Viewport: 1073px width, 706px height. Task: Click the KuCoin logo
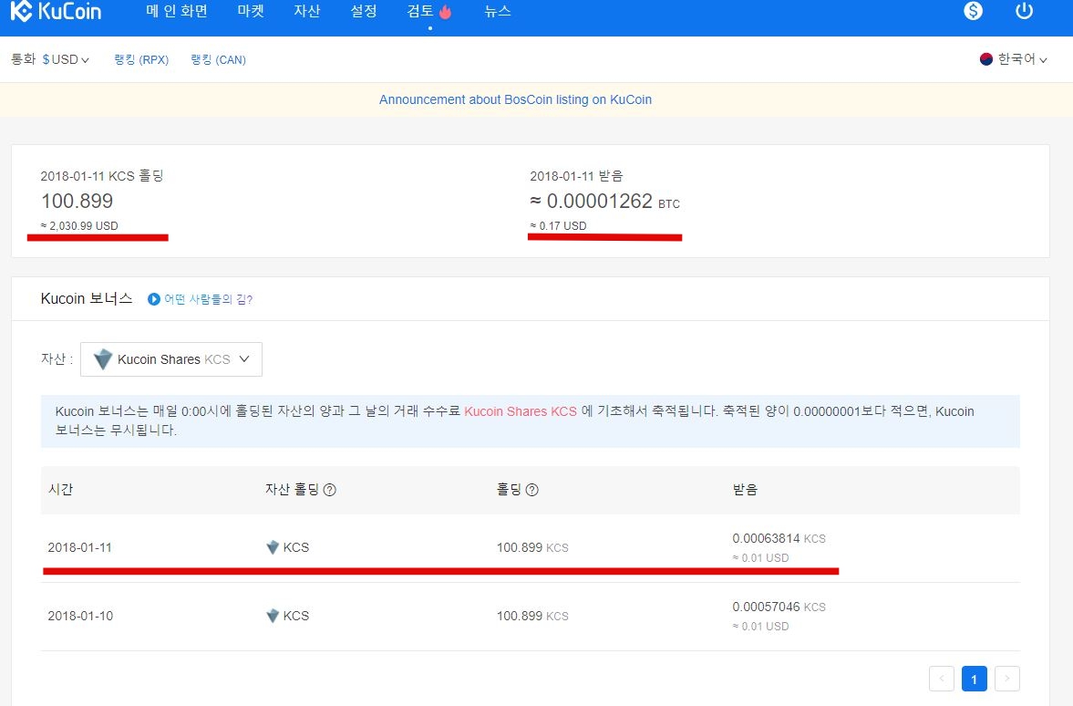pos(56,11)
